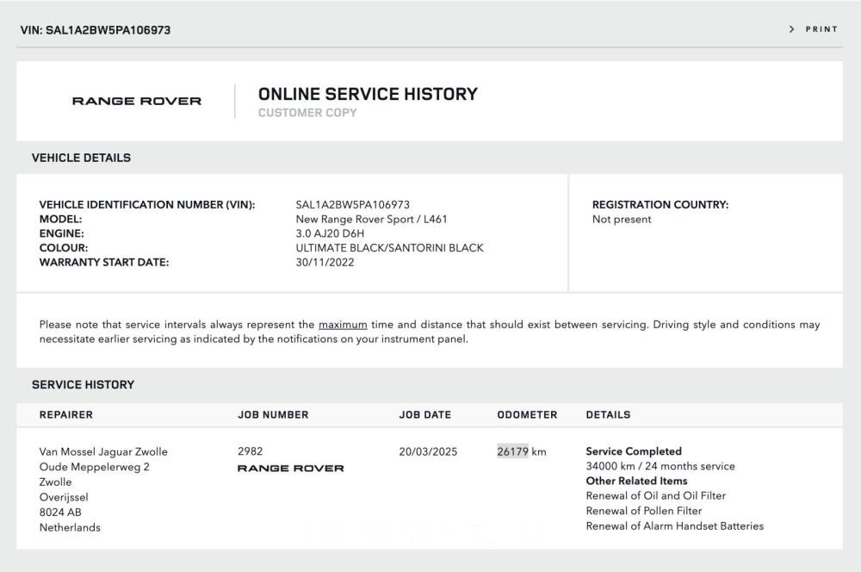Click the large Range Rover header logo
Screen dimensions: 861x572
[x=137, y=102]
